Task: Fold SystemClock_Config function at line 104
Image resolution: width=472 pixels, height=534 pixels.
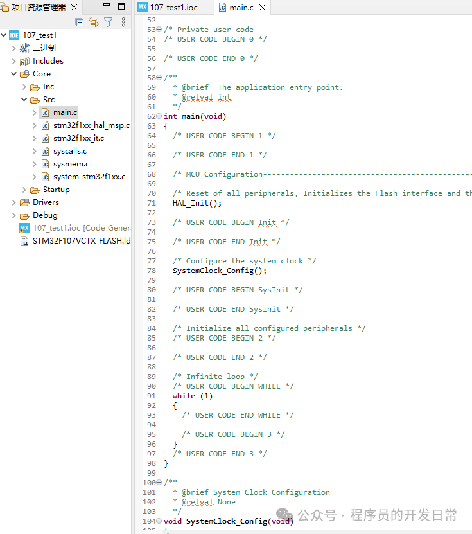Action: click(159, 521)
